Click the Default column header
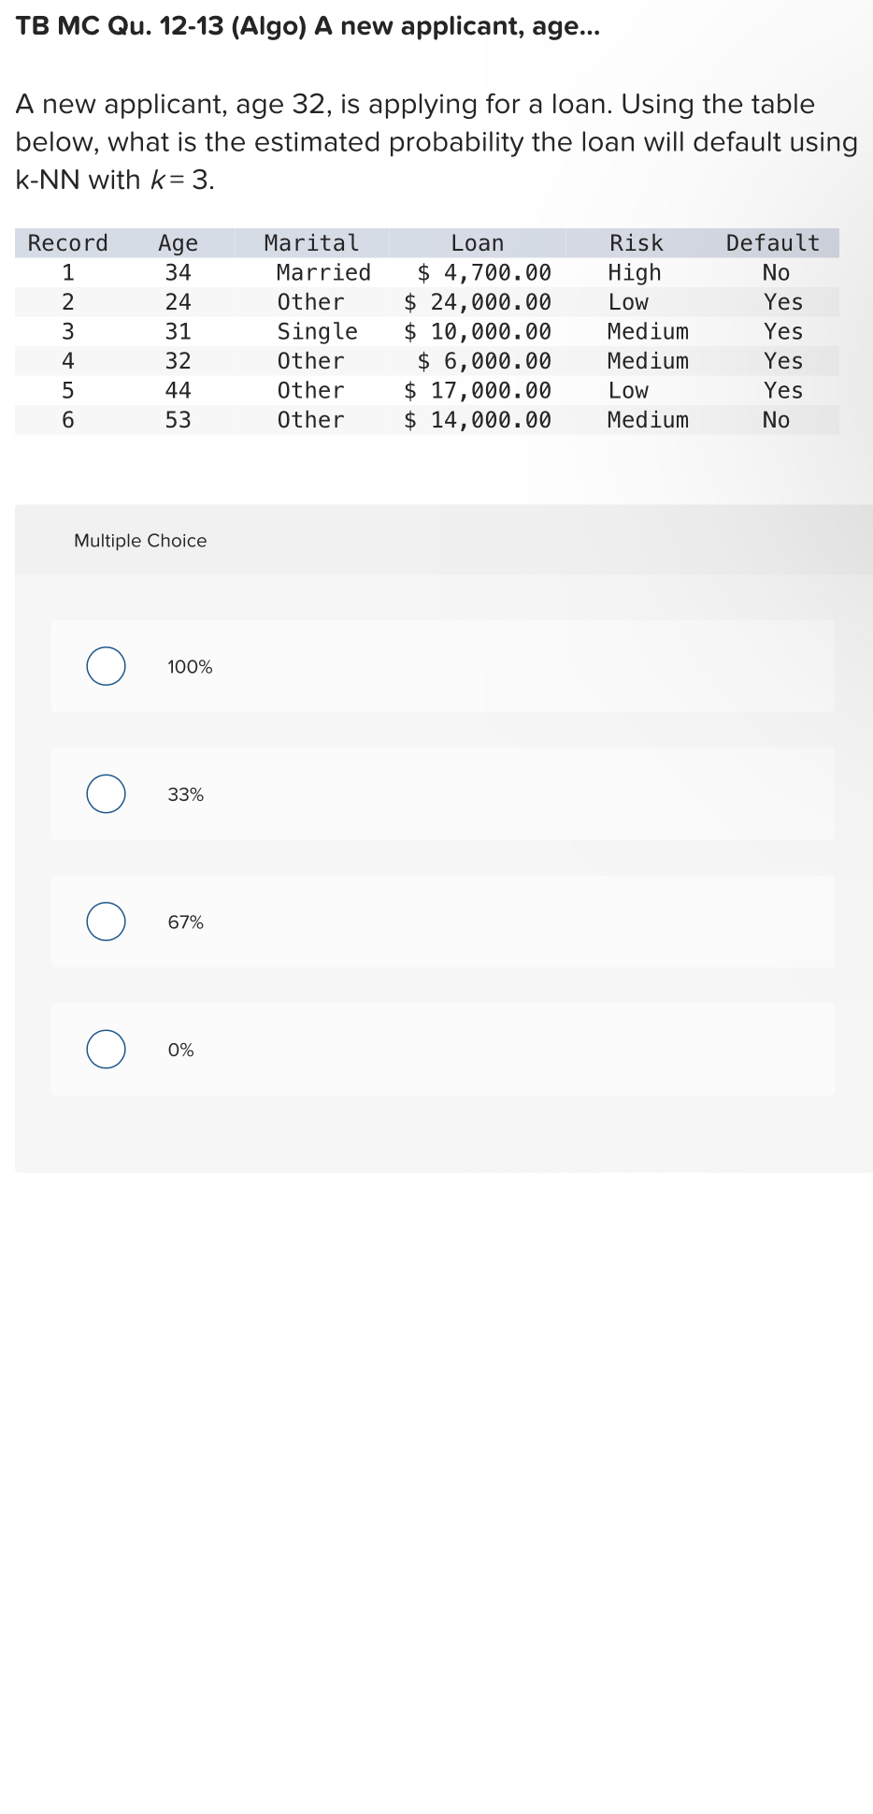 pos(773,243)
